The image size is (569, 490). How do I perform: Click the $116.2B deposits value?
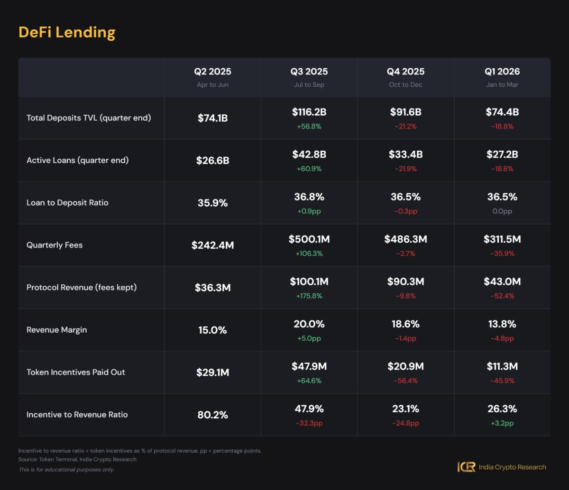click(x=309, y=112)
